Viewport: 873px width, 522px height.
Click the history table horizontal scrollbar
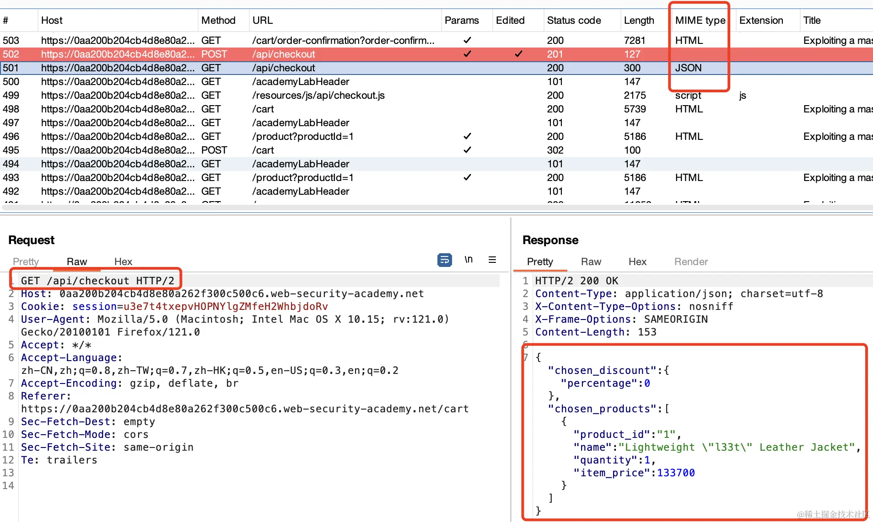click(436, 208)
